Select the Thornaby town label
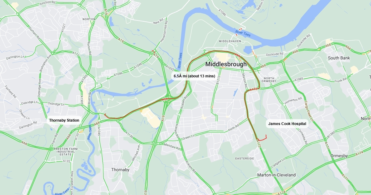The width and height of the screenshot is (371, 195). point(120,170)
